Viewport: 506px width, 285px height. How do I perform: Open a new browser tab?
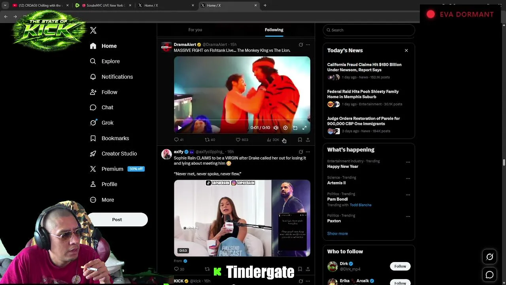pos(265,6)
